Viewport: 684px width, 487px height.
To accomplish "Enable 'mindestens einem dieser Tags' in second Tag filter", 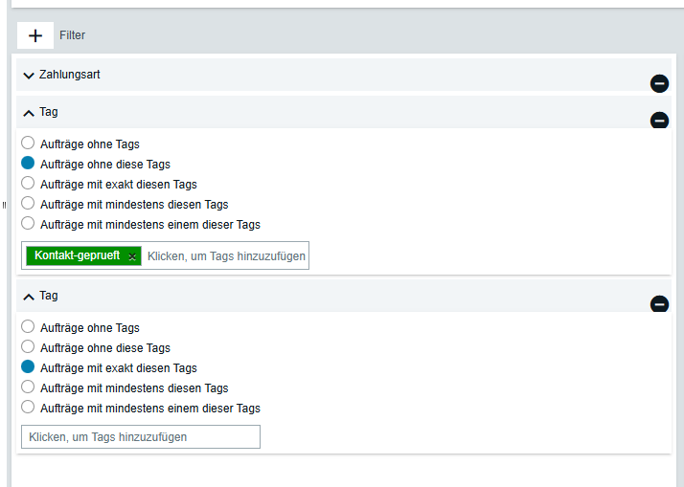I will click(x=28, y=408).
